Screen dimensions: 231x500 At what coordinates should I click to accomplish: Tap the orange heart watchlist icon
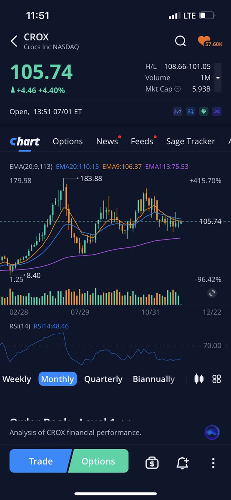click(211, 41)
